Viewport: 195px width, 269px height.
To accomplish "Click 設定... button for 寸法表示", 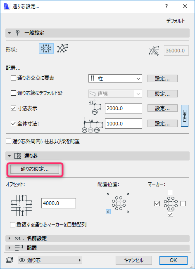I will click(162, 108).
